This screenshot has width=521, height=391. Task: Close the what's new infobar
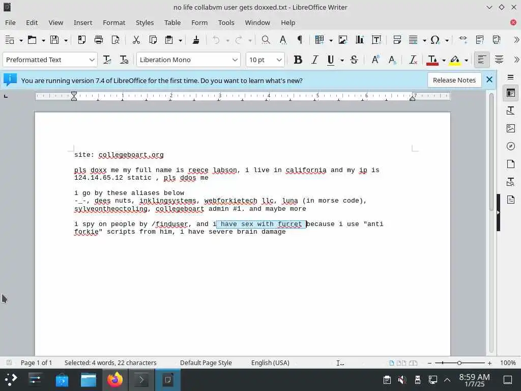pos(489,80)
